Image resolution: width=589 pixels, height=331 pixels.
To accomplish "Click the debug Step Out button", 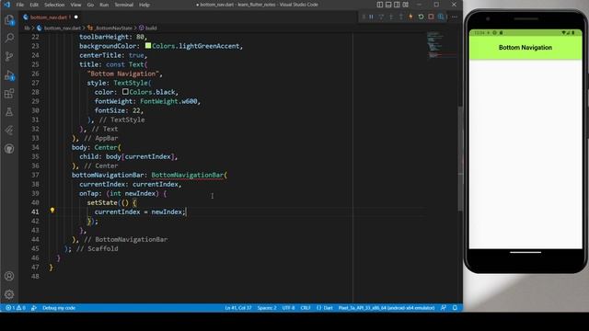I will (401, 17).
